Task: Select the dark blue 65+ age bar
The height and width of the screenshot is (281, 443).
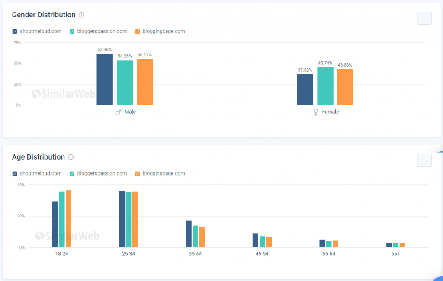Action: [x=389, y=245]
